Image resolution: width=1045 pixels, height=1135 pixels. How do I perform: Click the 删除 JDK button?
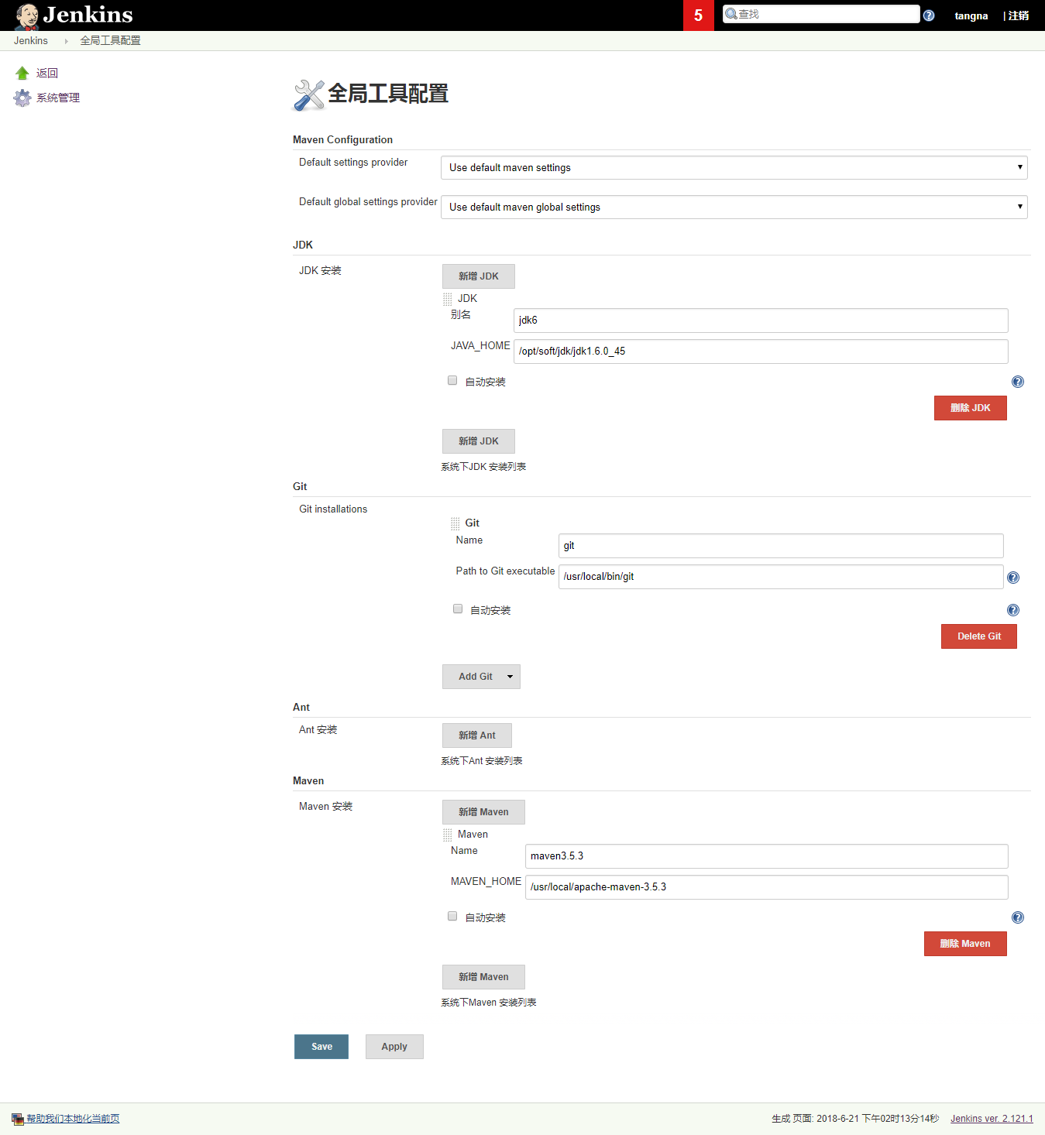(x=971, y=408)
